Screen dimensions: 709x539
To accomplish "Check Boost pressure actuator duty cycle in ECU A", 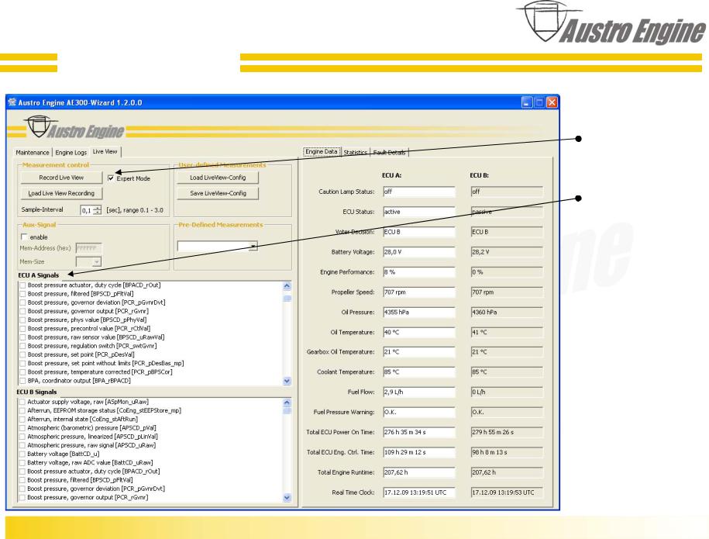I will pos(22,285).
